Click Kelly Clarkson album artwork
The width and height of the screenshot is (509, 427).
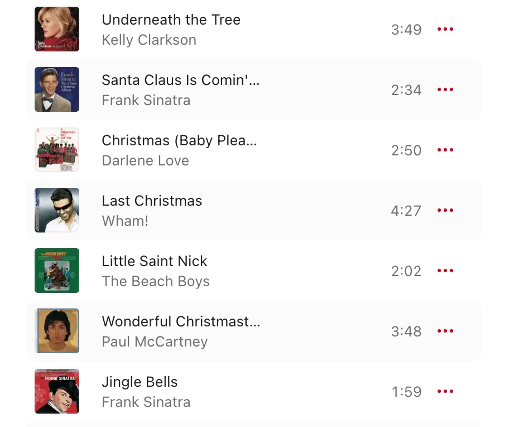coord(57,29)
